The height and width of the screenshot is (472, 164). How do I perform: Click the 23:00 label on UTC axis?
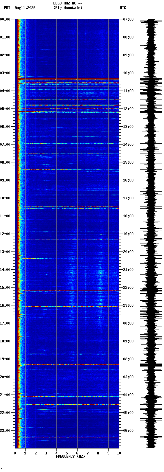click(128, 305)
